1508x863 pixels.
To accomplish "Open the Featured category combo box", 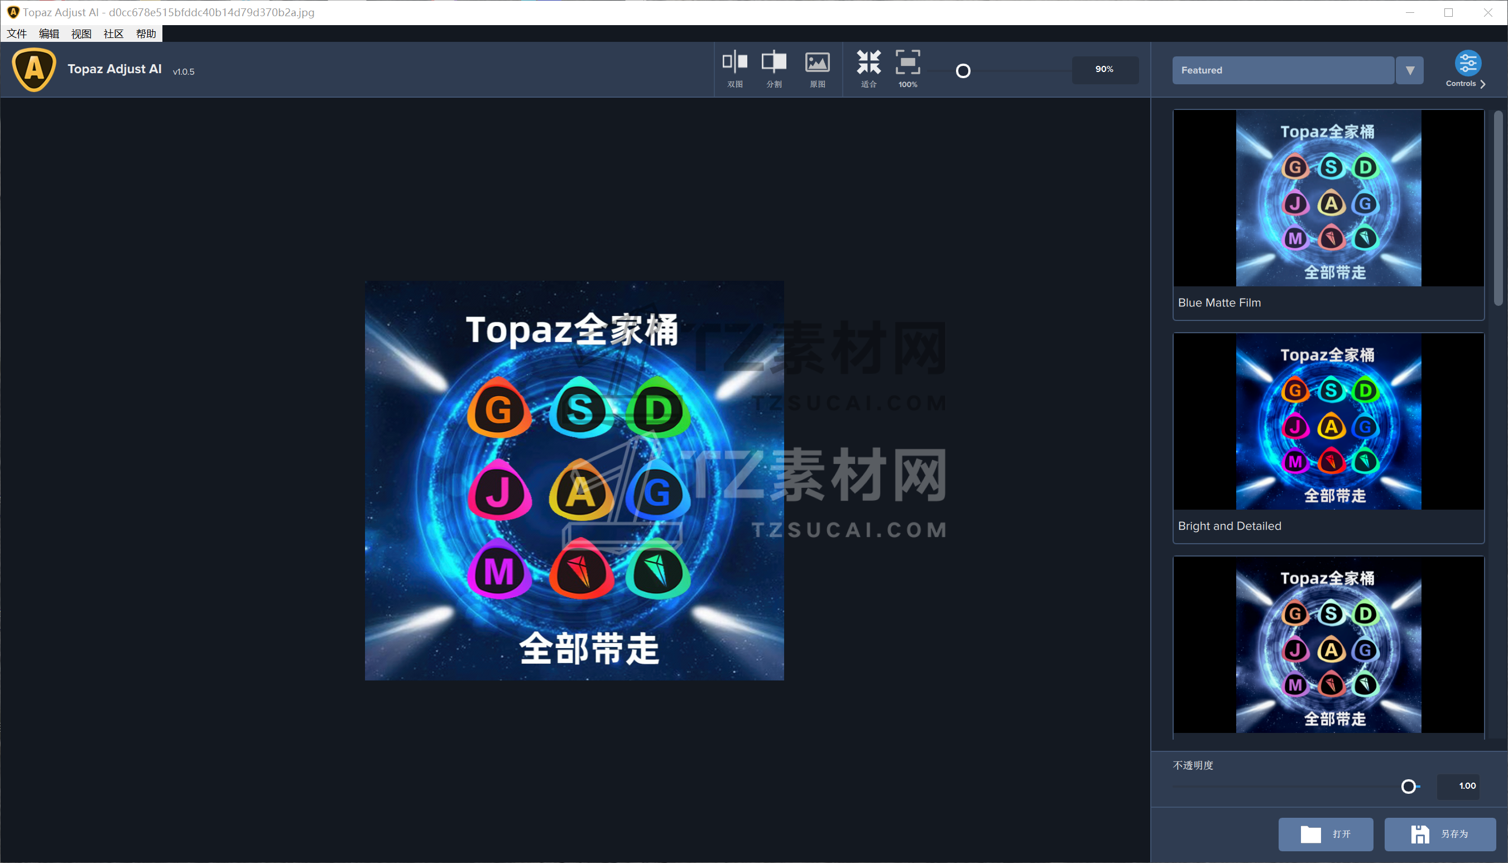I will tap(1282, 70).
